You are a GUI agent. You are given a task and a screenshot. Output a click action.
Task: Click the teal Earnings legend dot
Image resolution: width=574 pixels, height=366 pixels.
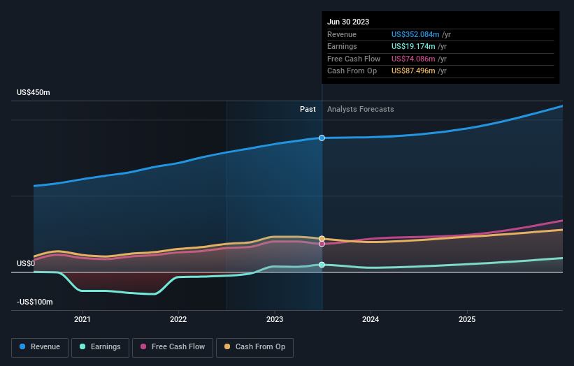(x=82, y=346)
